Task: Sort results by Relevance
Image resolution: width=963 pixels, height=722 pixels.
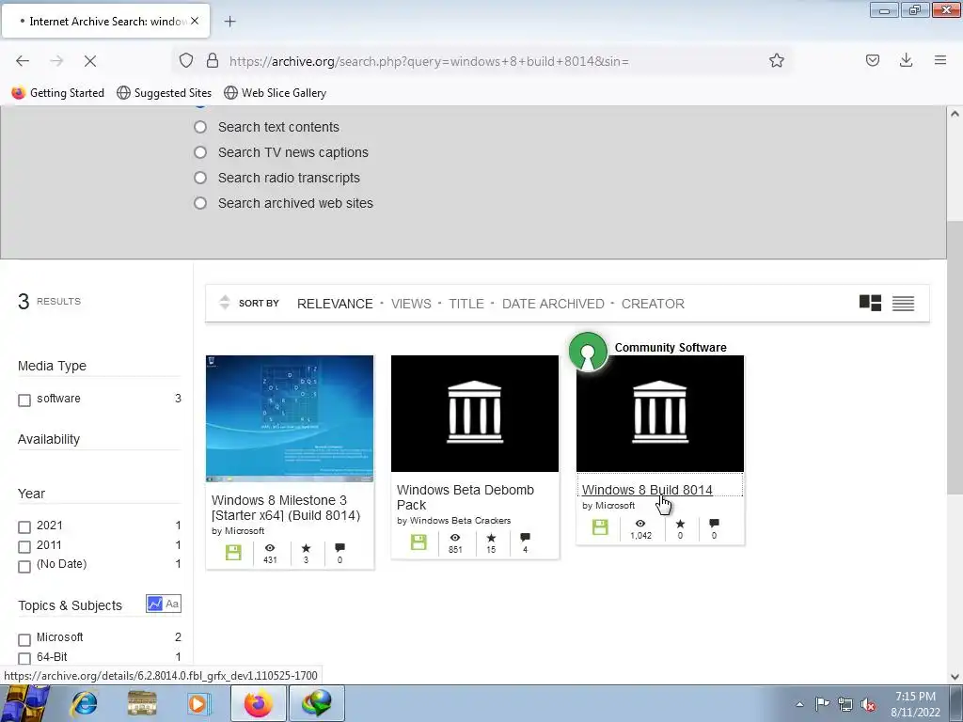Action: [335, 304]
